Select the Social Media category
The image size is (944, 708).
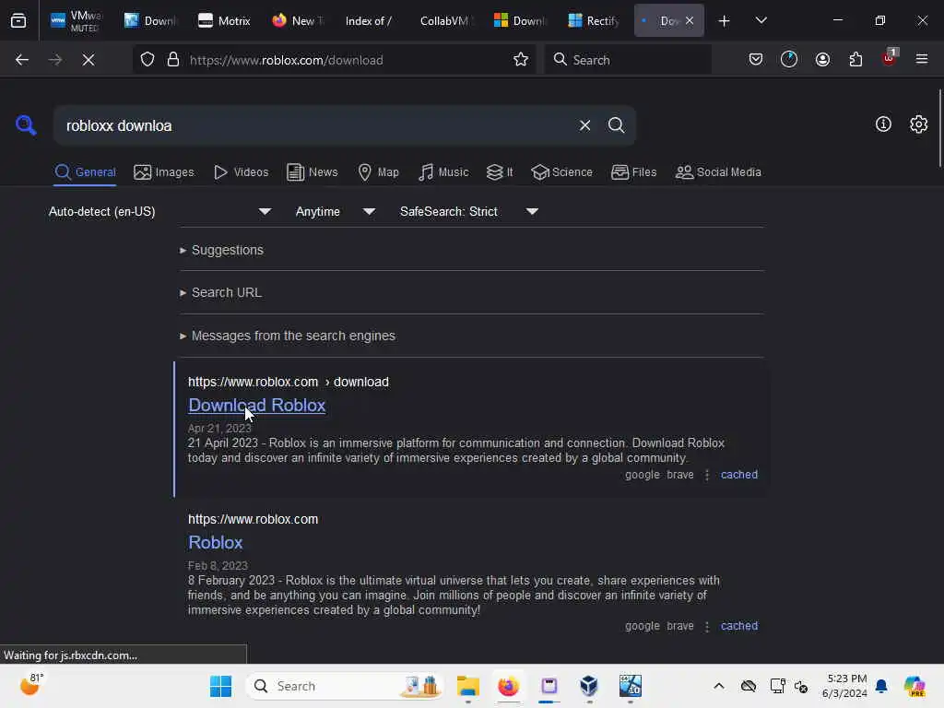point(718,172)
